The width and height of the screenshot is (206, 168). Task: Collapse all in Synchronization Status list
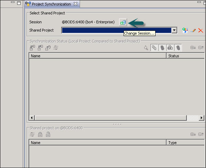pos(201,48)
